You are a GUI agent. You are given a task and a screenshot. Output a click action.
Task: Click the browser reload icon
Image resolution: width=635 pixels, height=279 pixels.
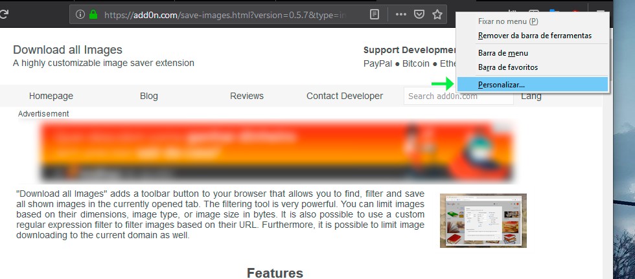pyautogui.click(x=3, y=14)
